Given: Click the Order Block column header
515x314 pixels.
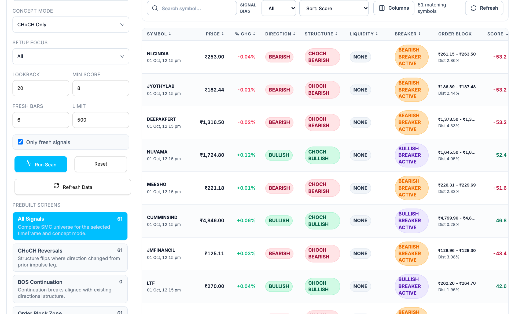Looking at the screenshot, I should [455, 34].
